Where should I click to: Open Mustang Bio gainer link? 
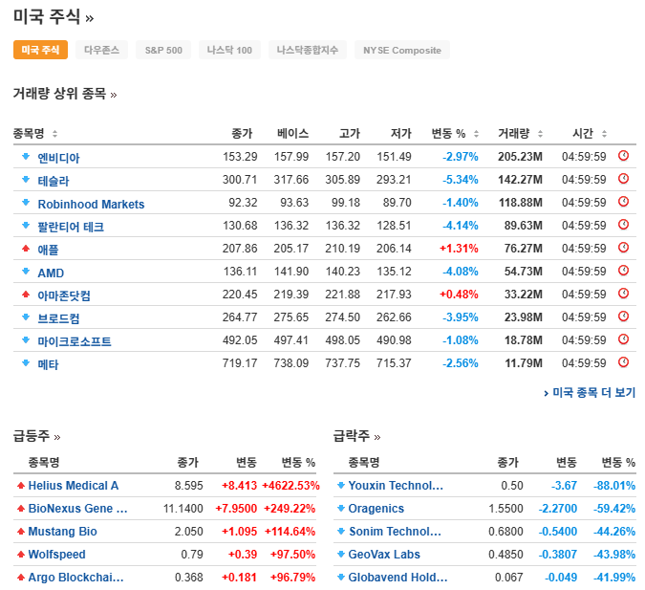pos(62,532)
